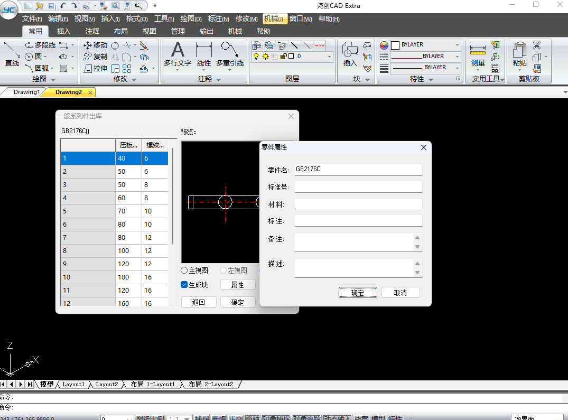Click 确定 in the 零件属性 dialog

tap(358, 293)
